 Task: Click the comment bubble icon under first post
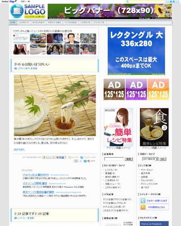[69, 157]
